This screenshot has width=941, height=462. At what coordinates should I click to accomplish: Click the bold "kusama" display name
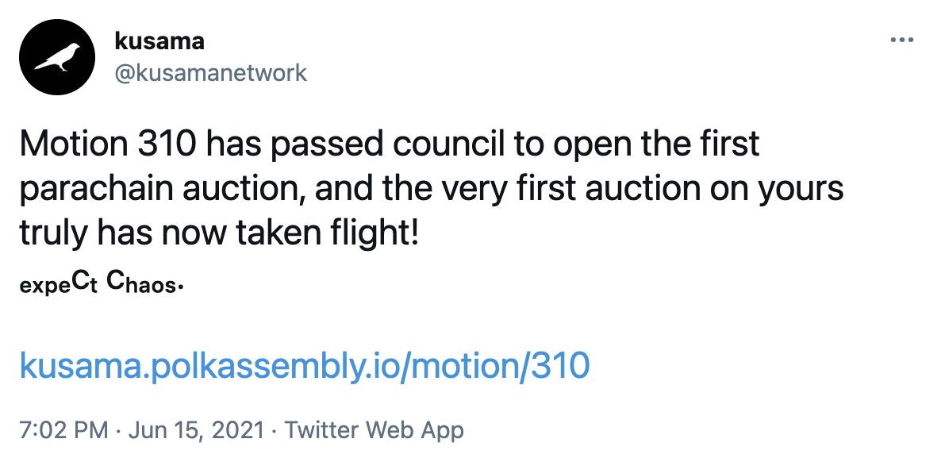click(159, 40)
